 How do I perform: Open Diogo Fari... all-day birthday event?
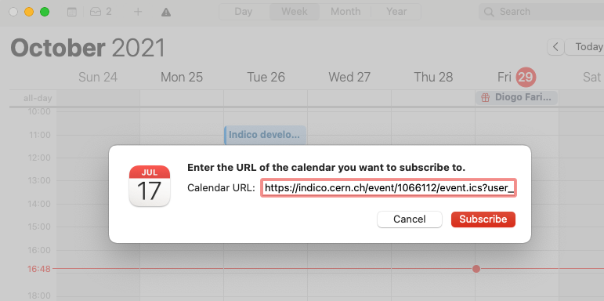516,97
